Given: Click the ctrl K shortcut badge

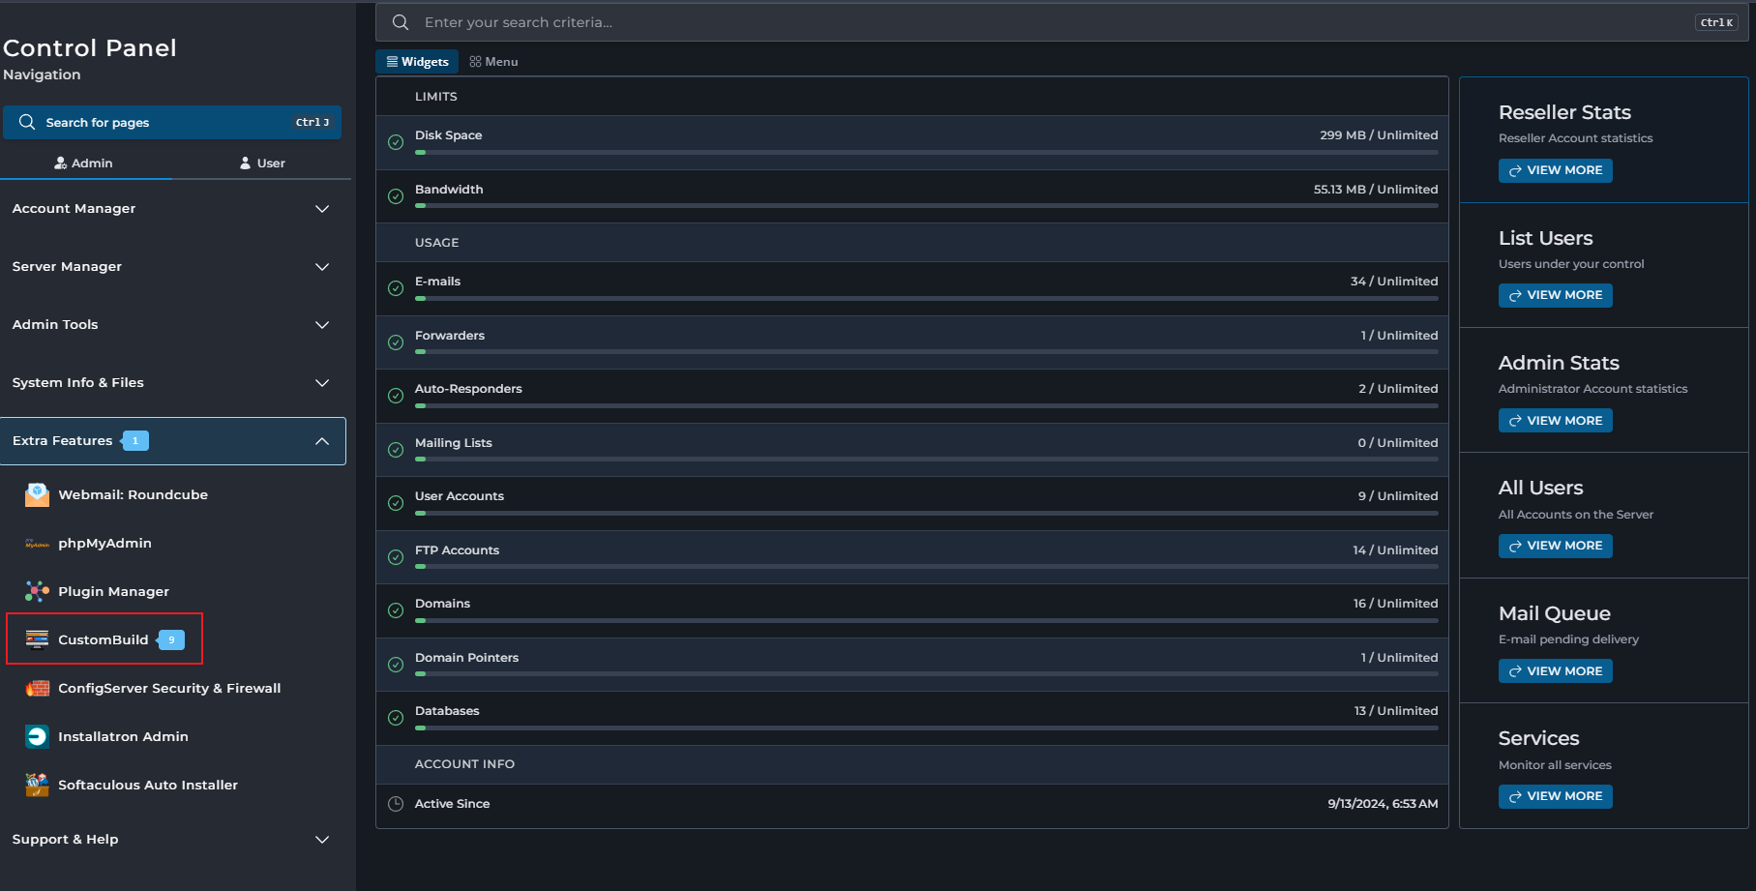Looking at the screenshot, I should (1717, 22).
